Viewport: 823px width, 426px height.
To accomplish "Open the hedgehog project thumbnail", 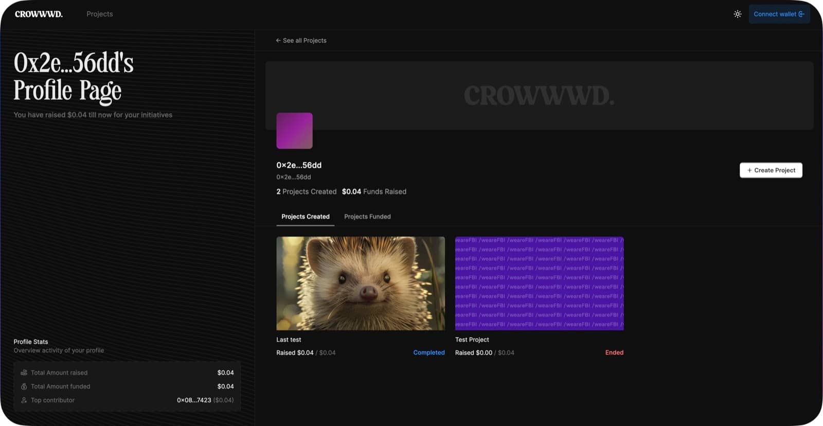I will [x=361, y=283].
